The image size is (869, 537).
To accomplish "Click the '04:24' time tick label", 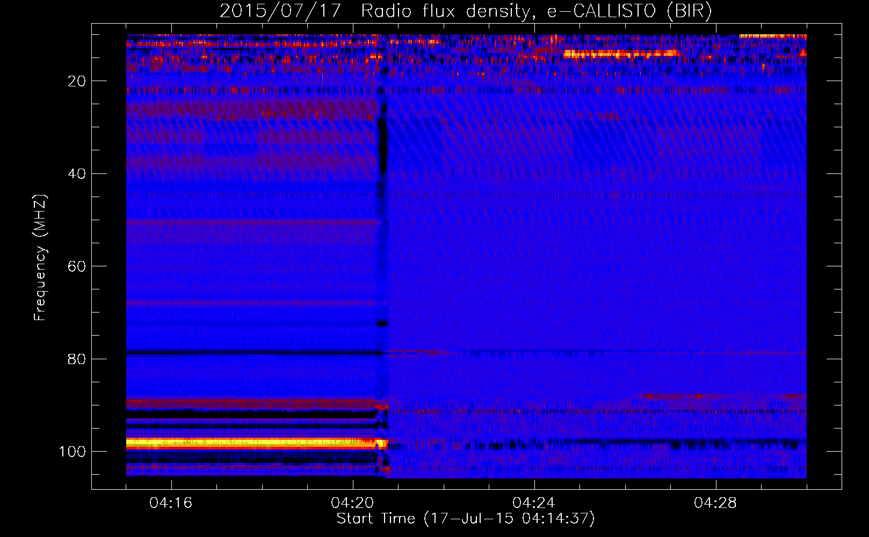I will (x=534, y=503).
